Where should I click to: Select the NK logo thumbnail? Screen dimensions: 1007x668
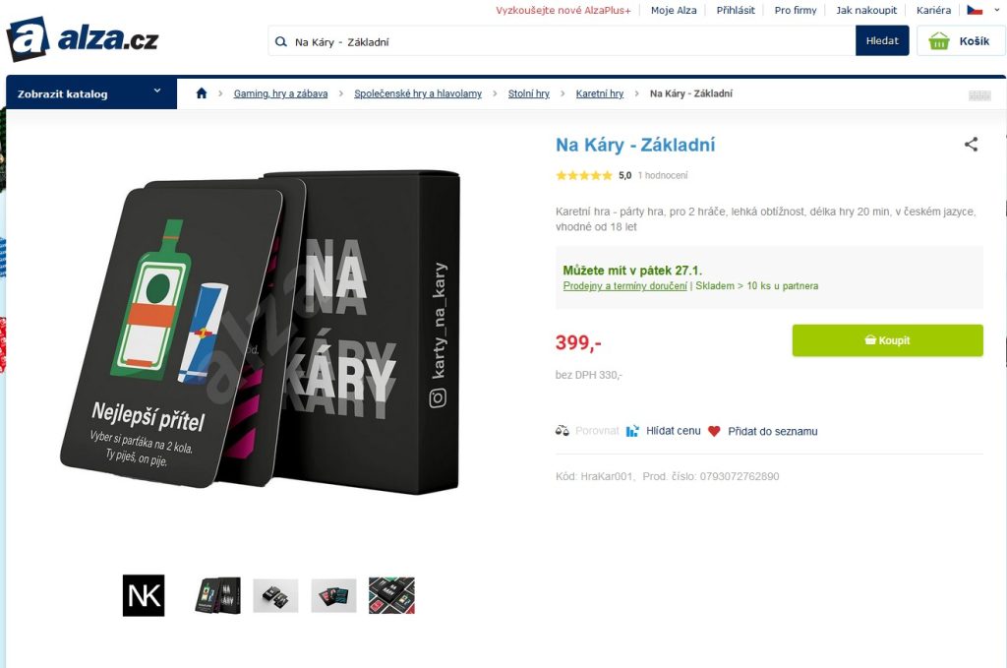pos(144,595)
